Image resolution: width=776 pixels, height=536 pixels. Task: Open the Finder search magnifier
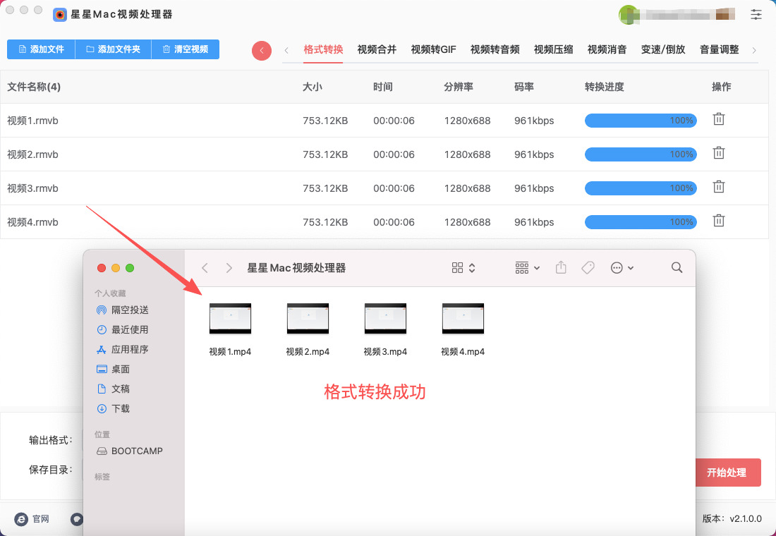pyautogui.click(x=677, y=268)
